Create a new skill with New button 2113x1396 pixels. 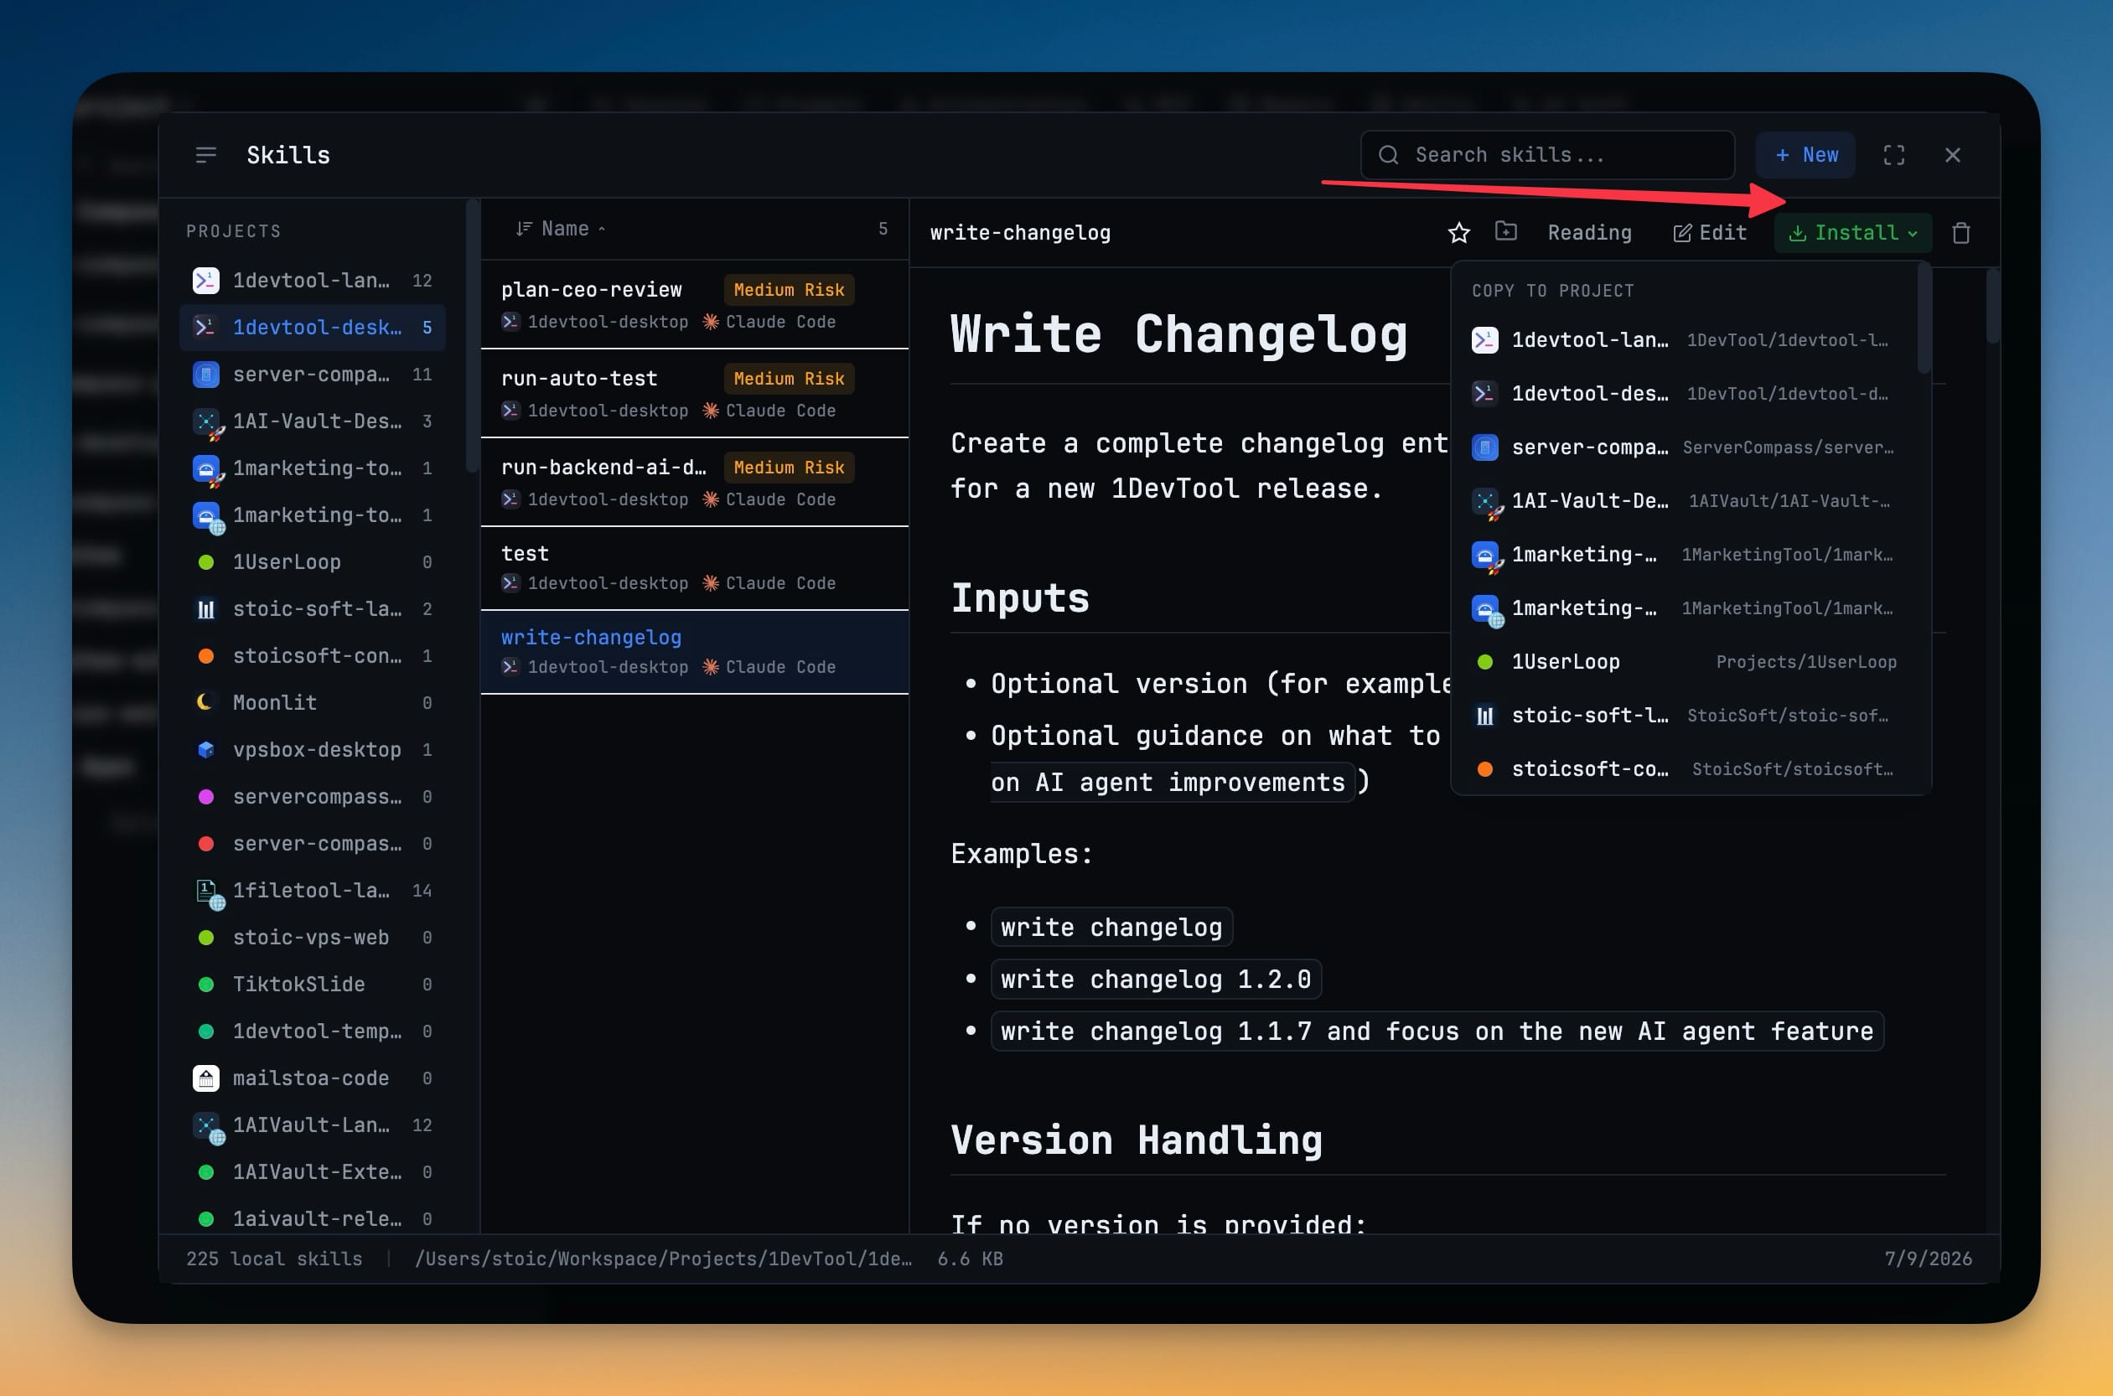1805,155
